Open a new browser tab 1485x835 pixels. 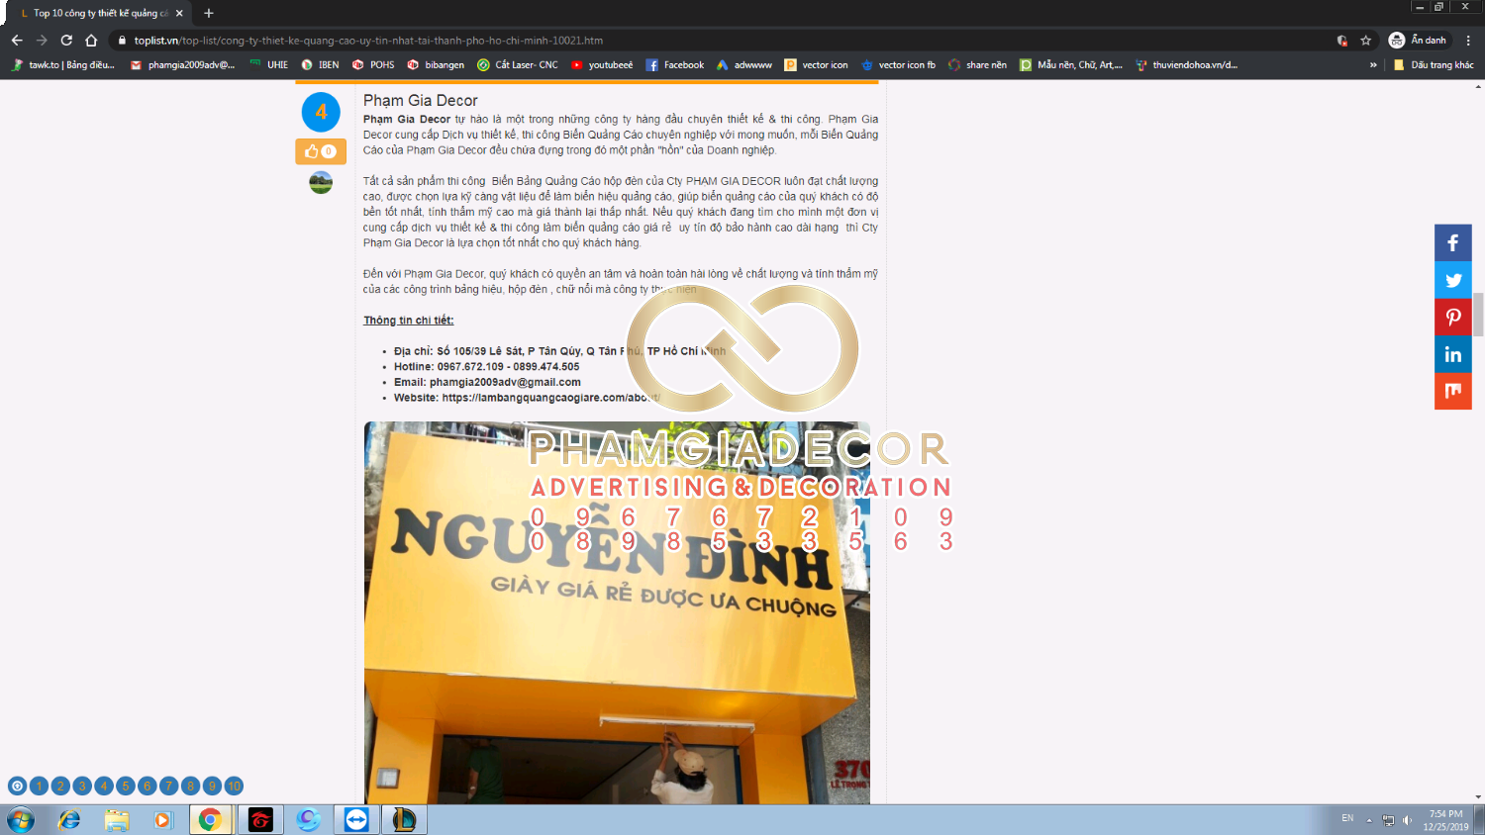click(208, 13)
